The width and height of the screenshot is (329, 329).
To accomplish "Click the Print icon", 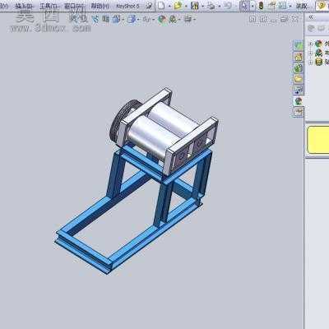I will point(211,6).
